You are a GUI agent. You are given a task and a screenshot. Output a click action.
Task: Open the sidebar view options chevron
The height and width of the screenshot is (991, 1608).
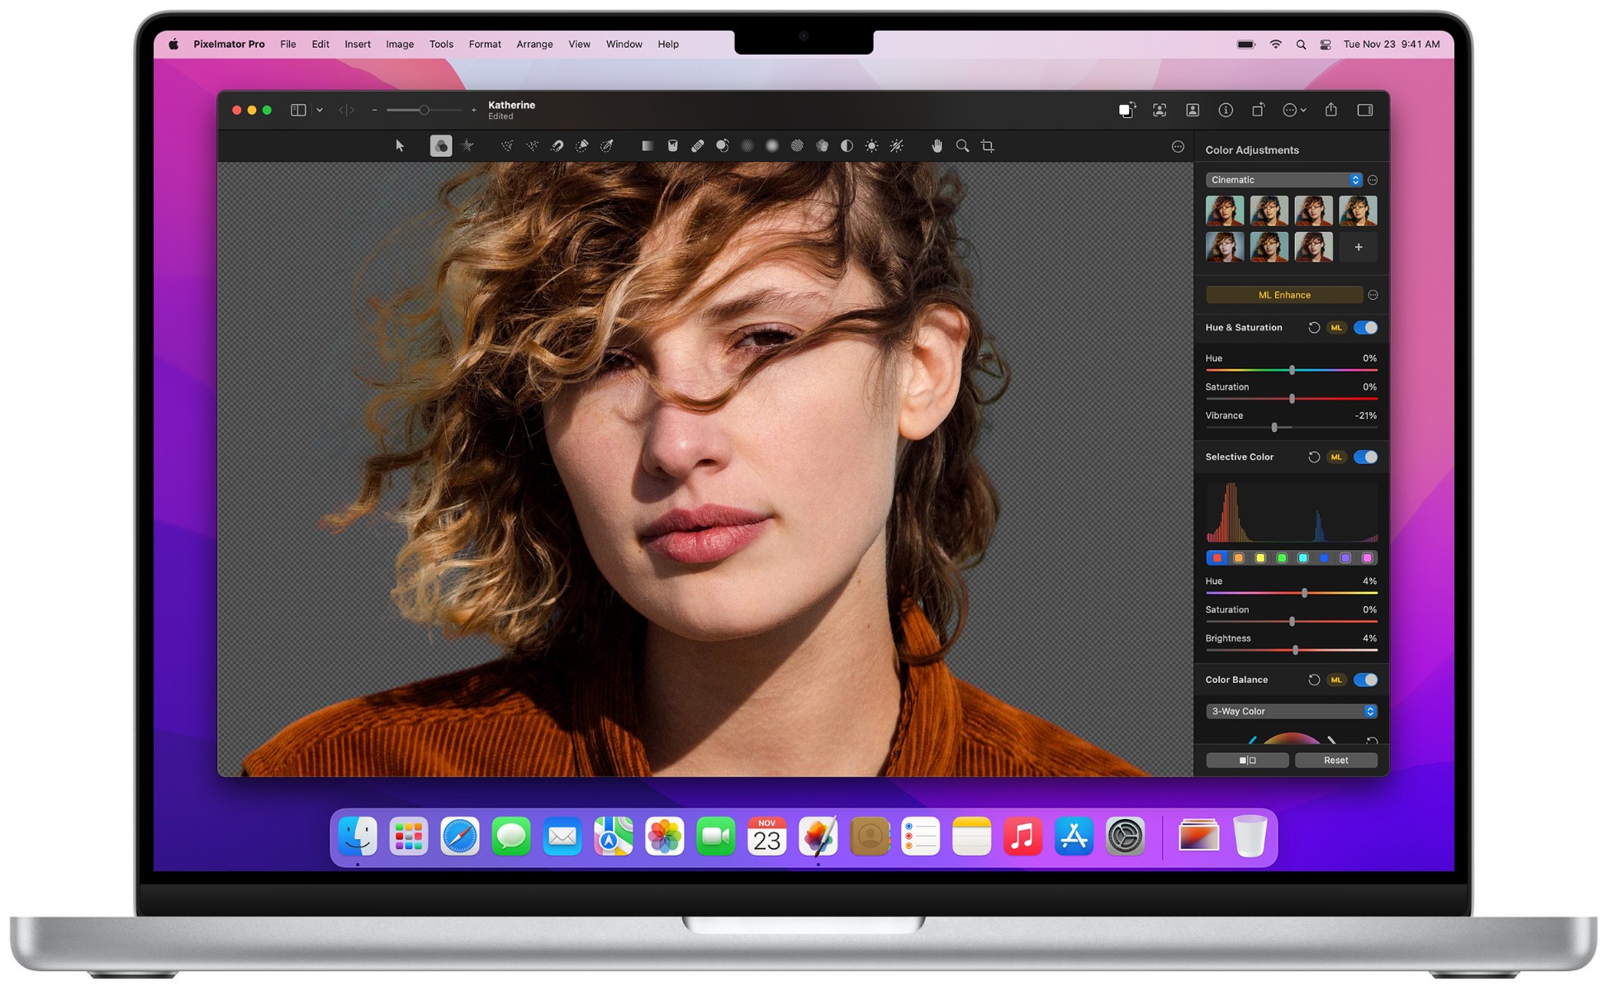click(x=320, y=110)
